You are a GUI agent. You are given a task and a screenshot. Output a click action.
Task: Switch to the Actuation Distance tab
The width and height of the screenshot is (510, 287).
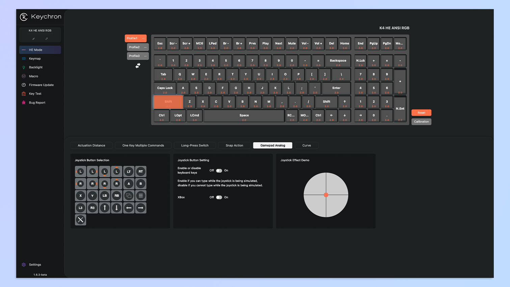pyautogui.click(x=92, y=146)
